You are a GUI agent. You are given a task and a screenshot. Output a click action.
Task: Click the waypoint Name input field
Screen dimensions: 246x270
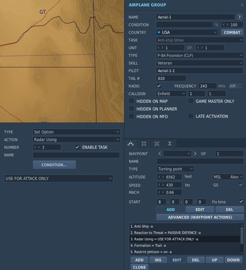(x=200, y=161)
